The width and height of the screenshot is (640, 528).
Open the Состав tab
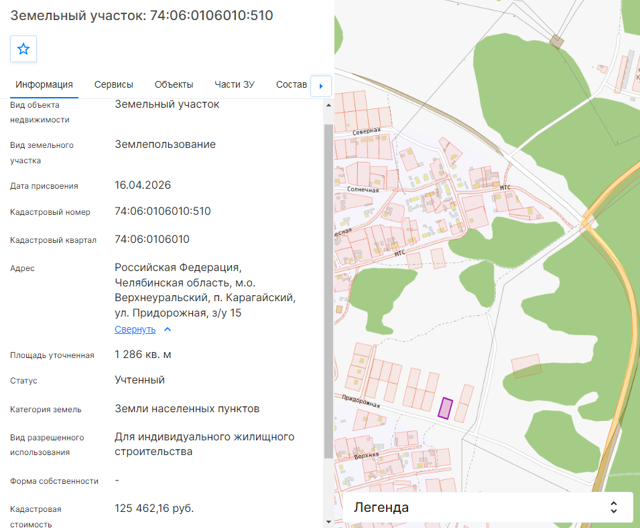pos(292,84)
